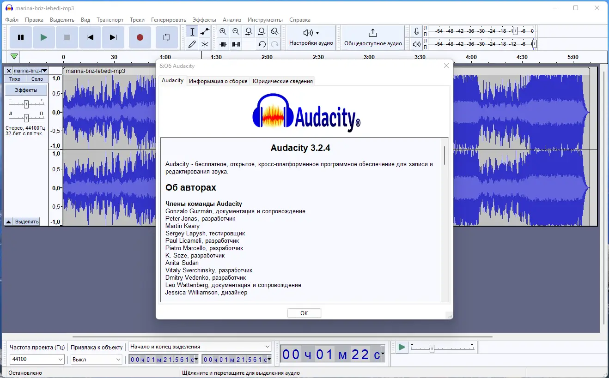Expand the project rate 44100 combo box

(37, 359)
